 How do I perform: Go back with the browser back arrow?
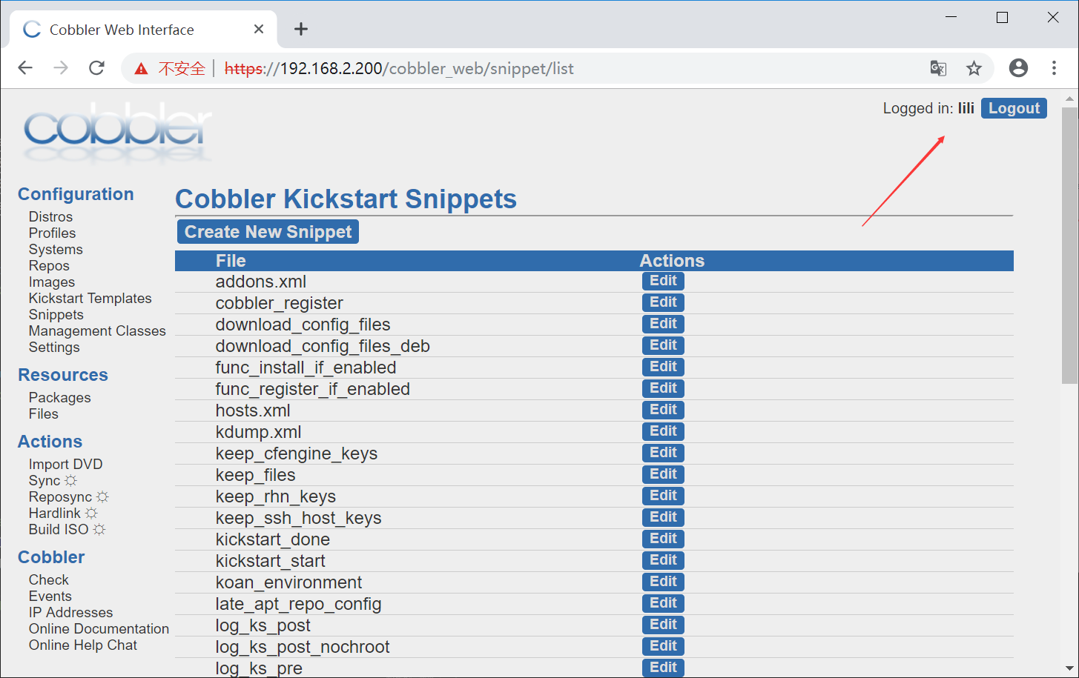click(x=25, y=68)
